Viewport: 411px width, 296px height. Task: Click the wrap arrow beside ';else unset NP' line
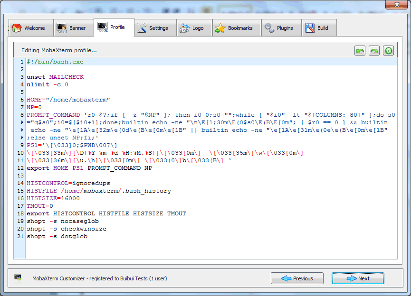pos(22,138)
